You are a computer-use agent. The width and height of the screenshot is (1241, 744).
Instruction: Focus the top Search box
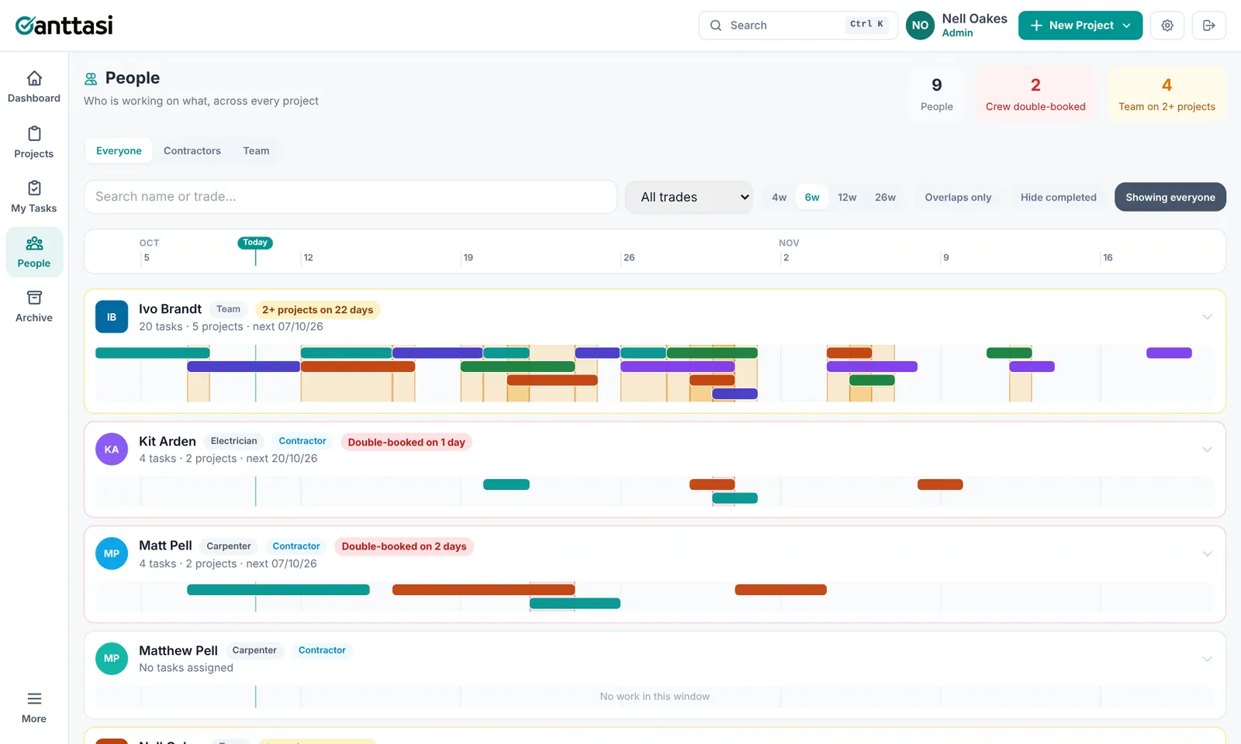pos(798,26)
